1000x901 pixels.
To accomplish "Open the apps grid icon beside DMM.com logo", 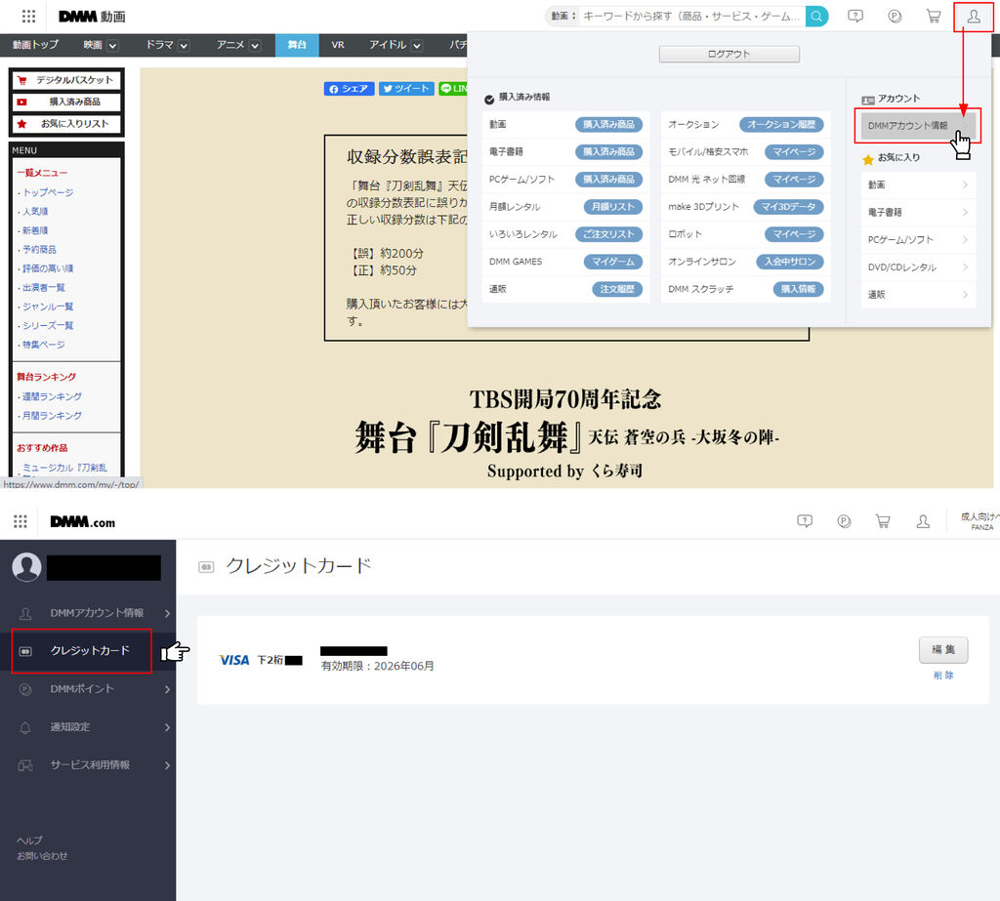I will 21,521.
